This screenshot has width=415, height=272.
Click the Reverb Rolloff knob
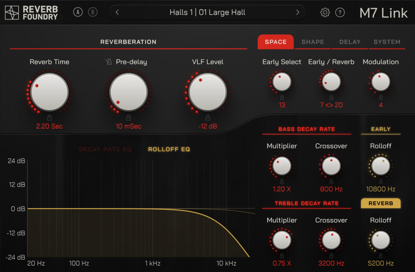[x=381, y=240]
